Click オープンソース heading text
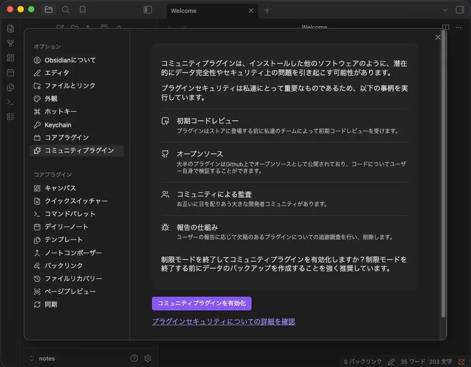This screenshot has height=367, width=471. pyautogui.click(x=200, y=154)
